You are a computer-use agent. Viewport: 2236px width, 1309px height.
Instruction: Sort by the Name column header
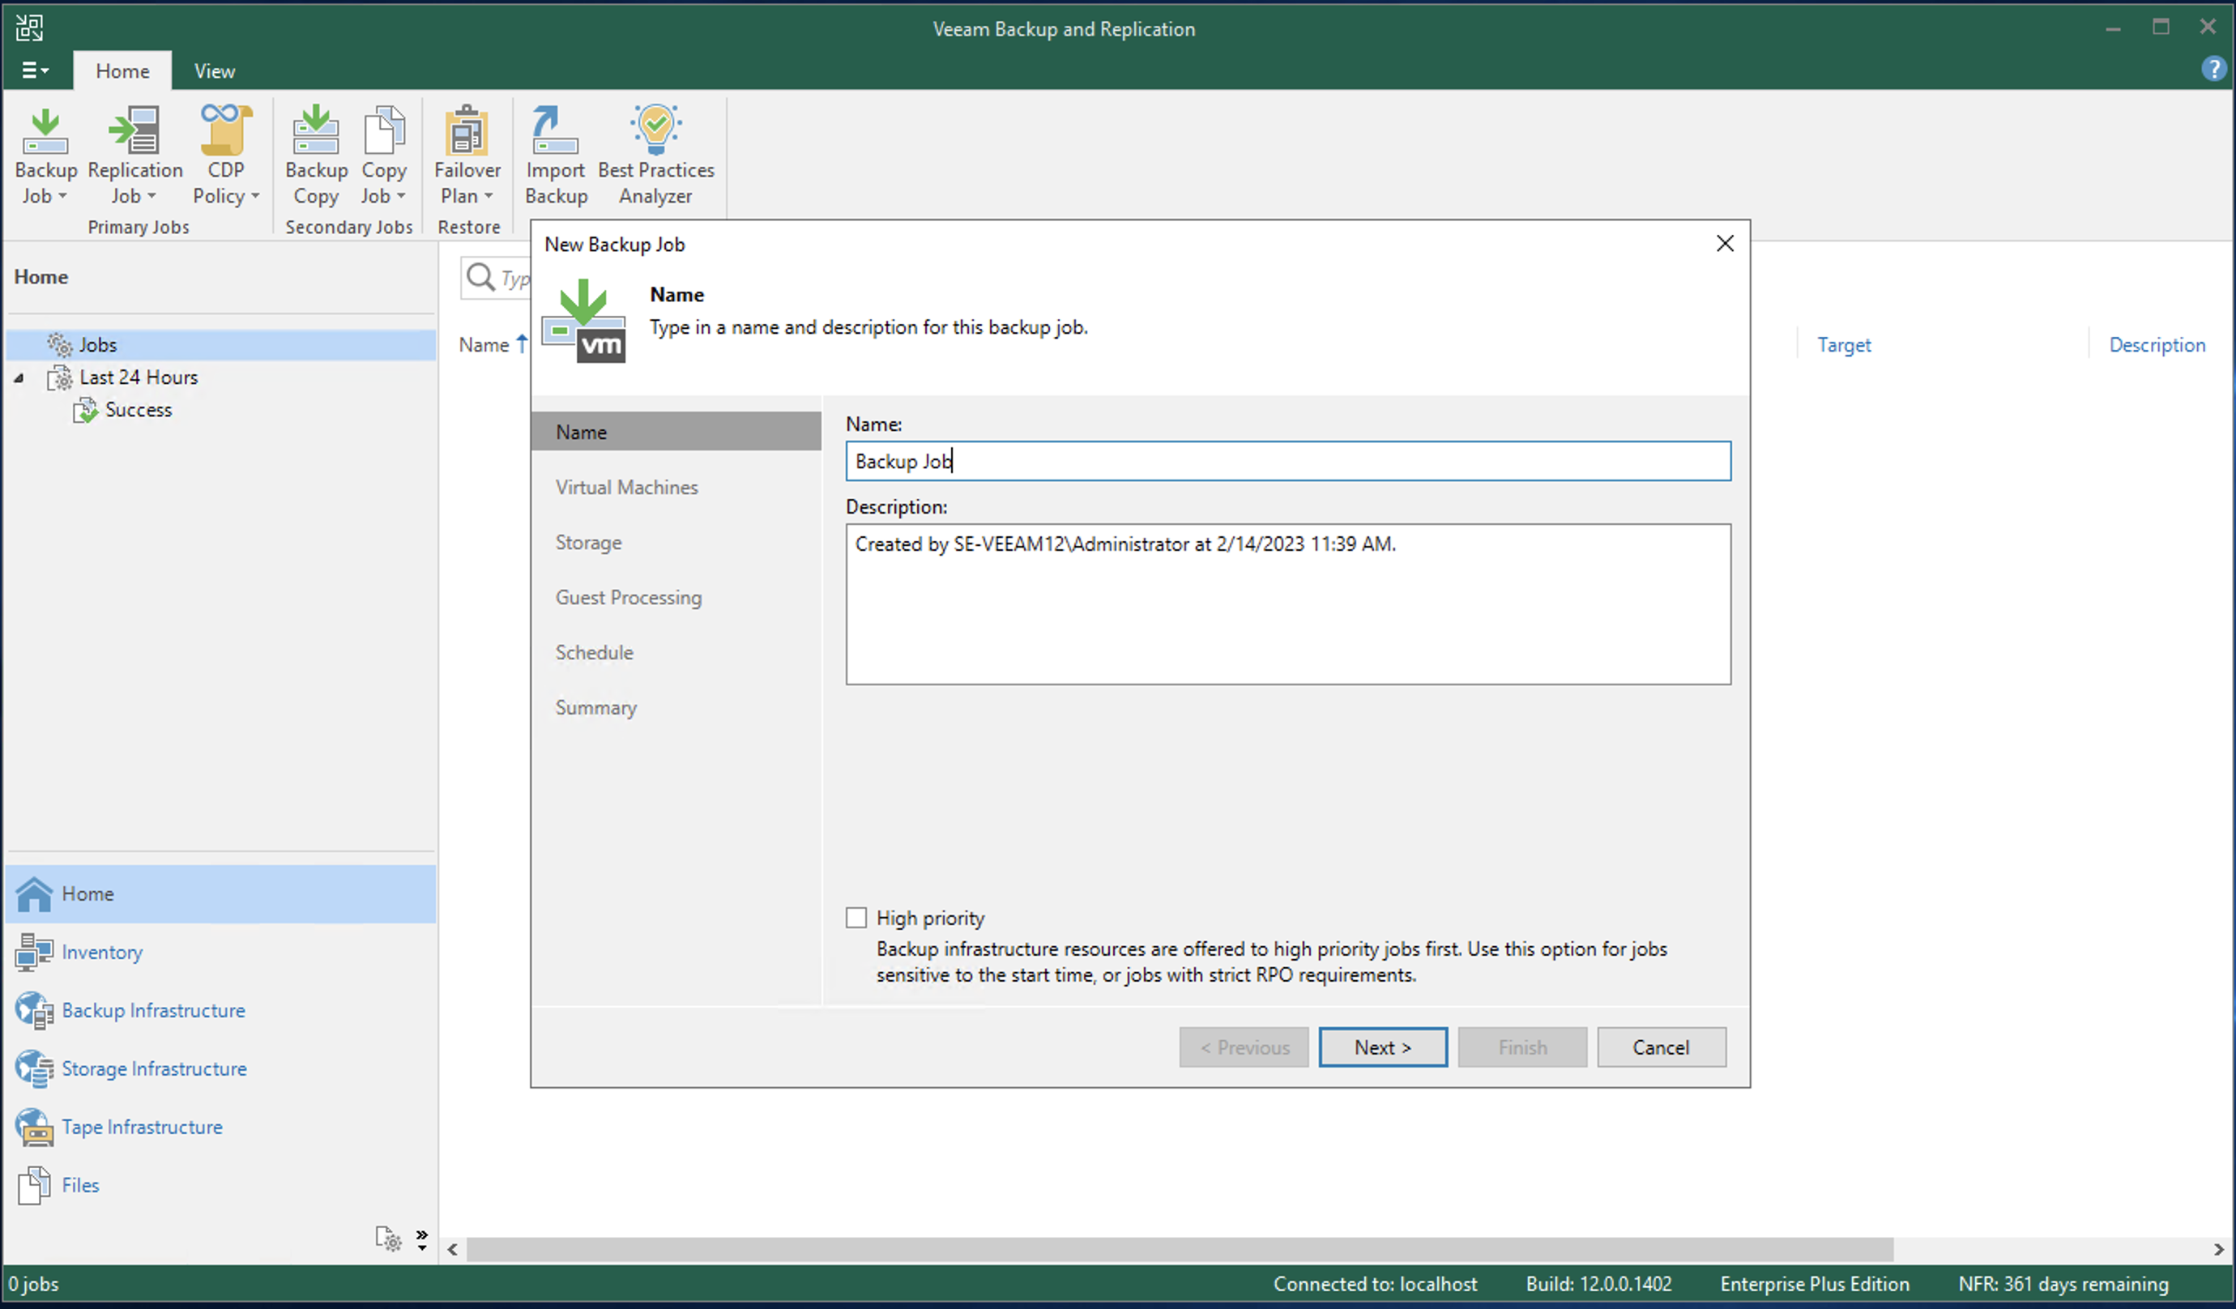click(484, 345)
